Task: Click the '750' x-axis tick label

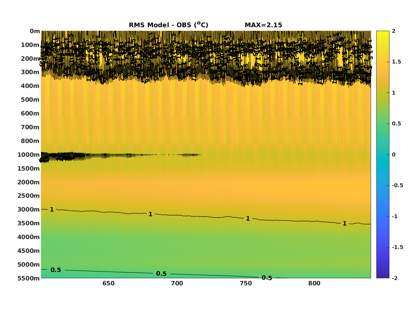Action: [x=246, y=284]
